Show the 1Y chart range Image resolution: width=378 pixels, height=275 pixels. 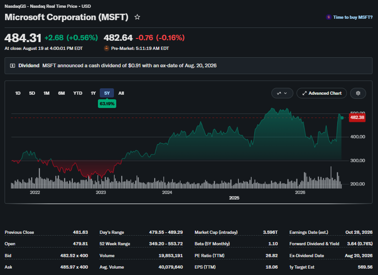(93, 93)
